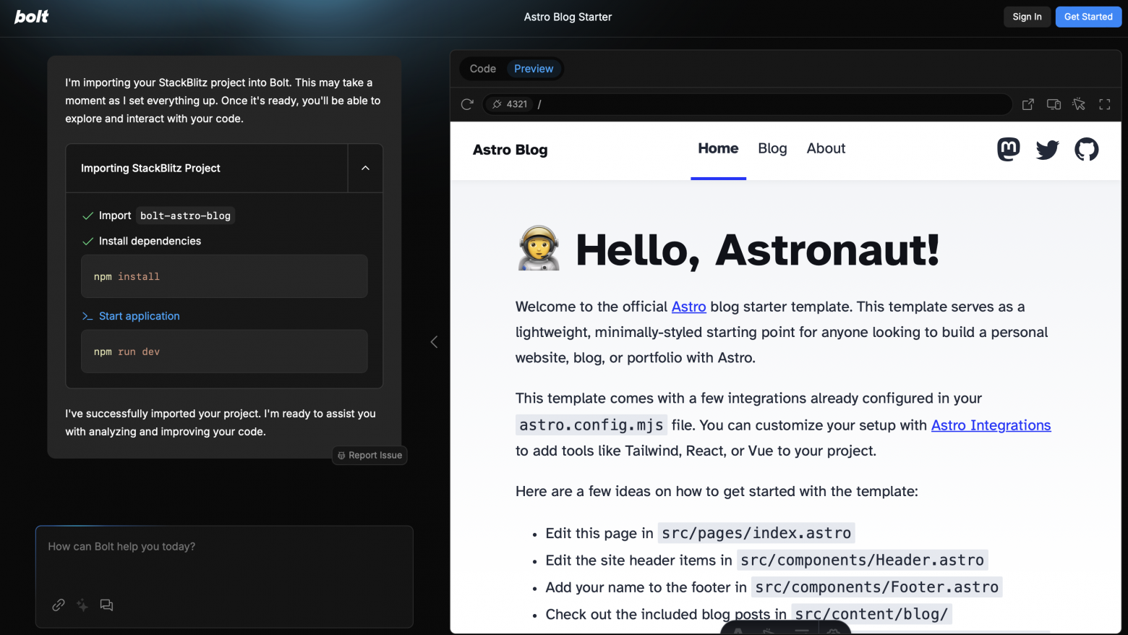Open the Twitter icon in blog header

(x=1047, y=150)
